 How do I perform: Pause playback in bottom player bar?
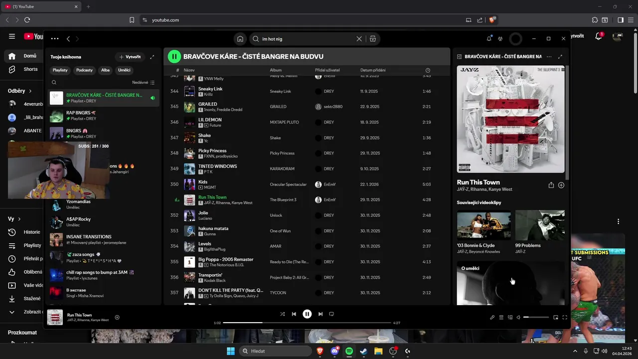pos(307,314)
